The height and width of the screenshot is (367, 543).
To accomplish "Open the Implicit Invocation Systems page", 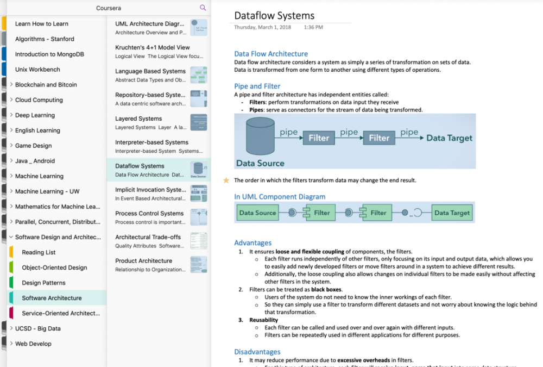I will (x=159, y=194).
